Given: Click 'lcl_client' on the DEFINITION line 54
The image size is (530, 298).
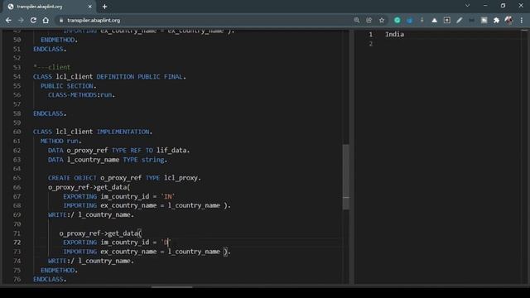Looking at the screenshot, I should [74, 77].
